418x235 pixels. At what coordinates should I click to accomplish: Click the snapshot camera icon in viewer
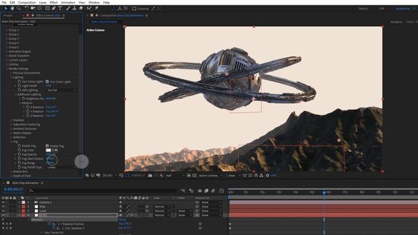point(150,176)
